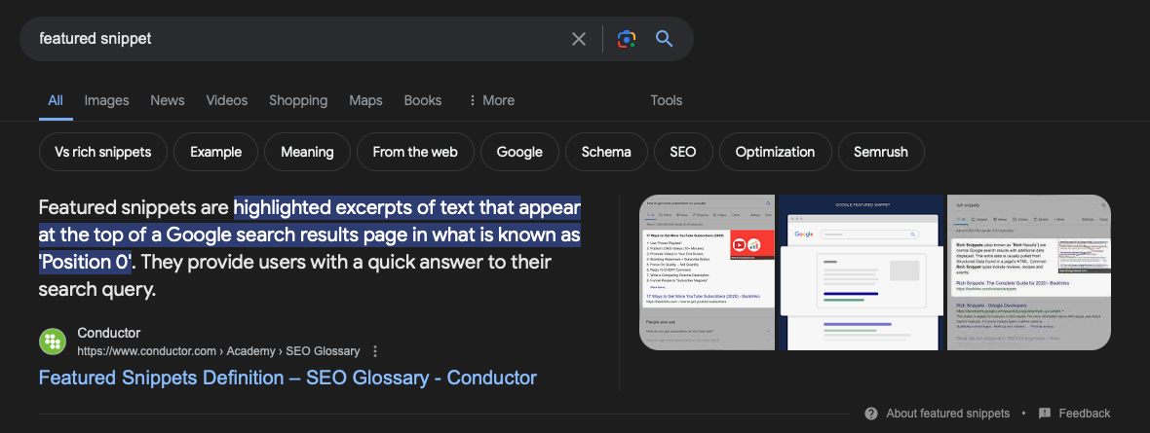Select the Example suggestion chip
This screenshot has width=1150, height=433.
pos(215,153)
